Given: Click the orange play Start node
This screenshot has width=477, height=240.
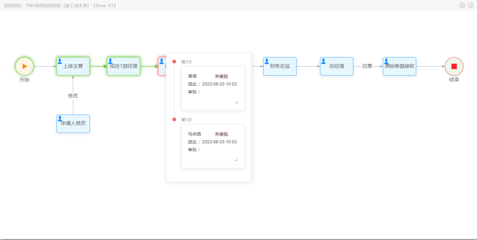Looking at the screenshot, I should [x=25, y=66].
